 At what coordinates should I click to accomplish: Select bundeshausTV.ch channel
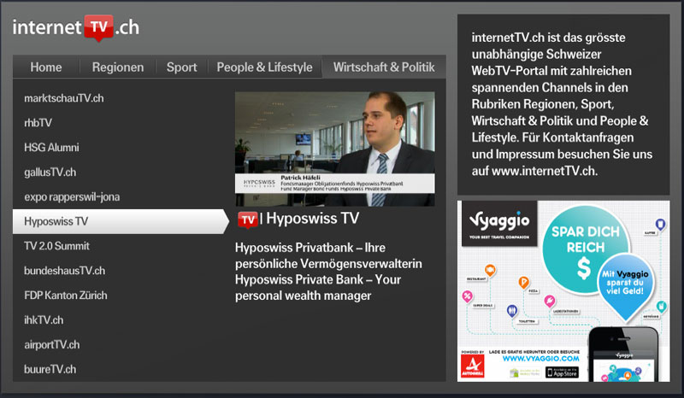click(65, 271)
